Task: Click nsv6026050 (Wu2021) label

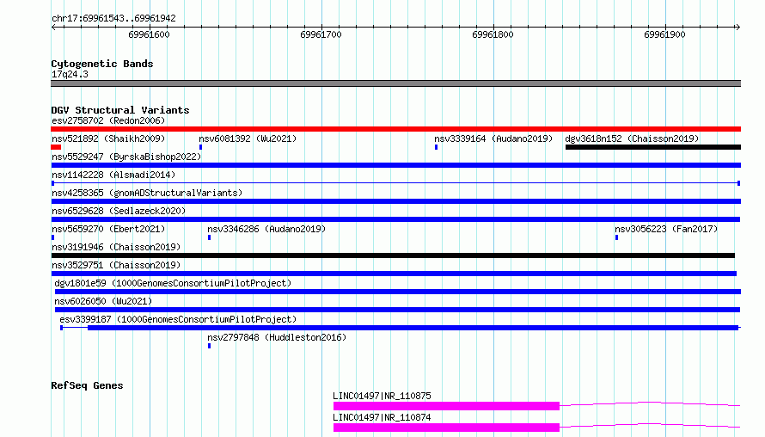Action: click(103, 301)
